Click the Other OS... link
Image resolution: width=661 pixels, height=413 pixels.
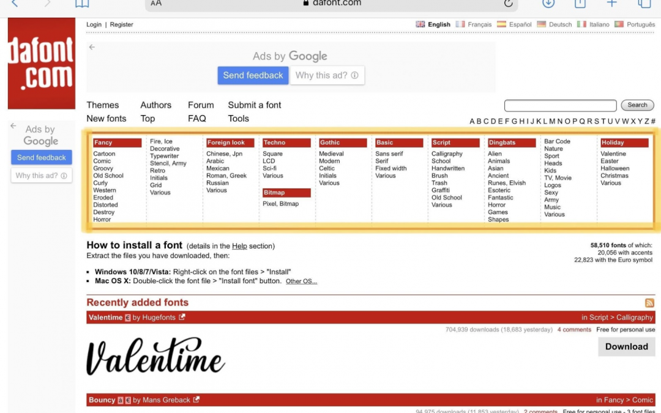click(x=301, y=281)
